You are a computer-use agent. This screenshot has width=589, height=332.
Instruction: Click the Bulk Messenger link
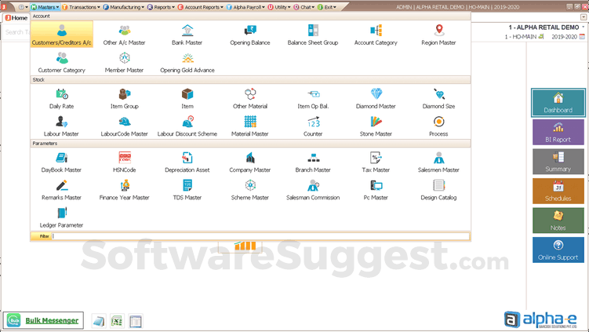point(52,320)
